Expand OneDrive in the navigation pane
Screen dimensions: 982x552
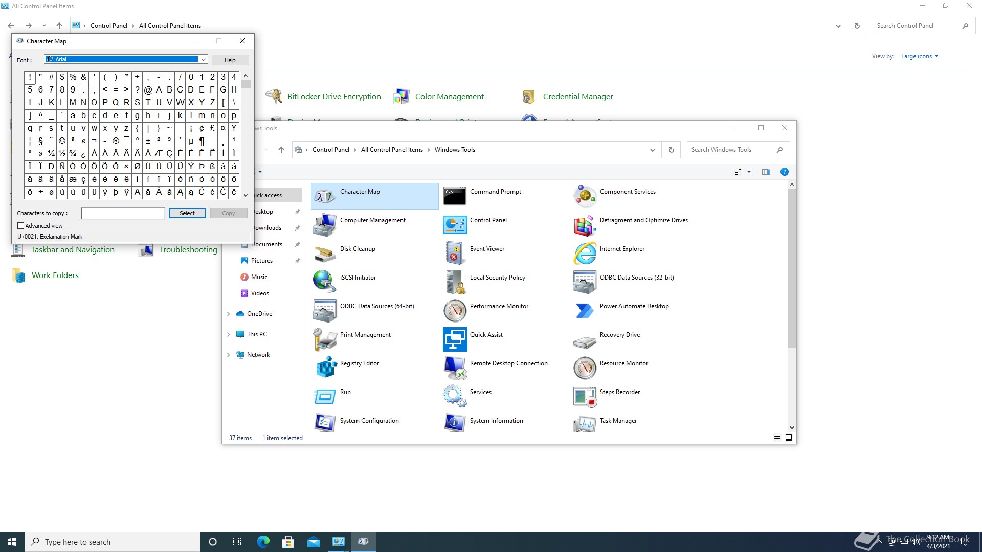click(229, 314)
